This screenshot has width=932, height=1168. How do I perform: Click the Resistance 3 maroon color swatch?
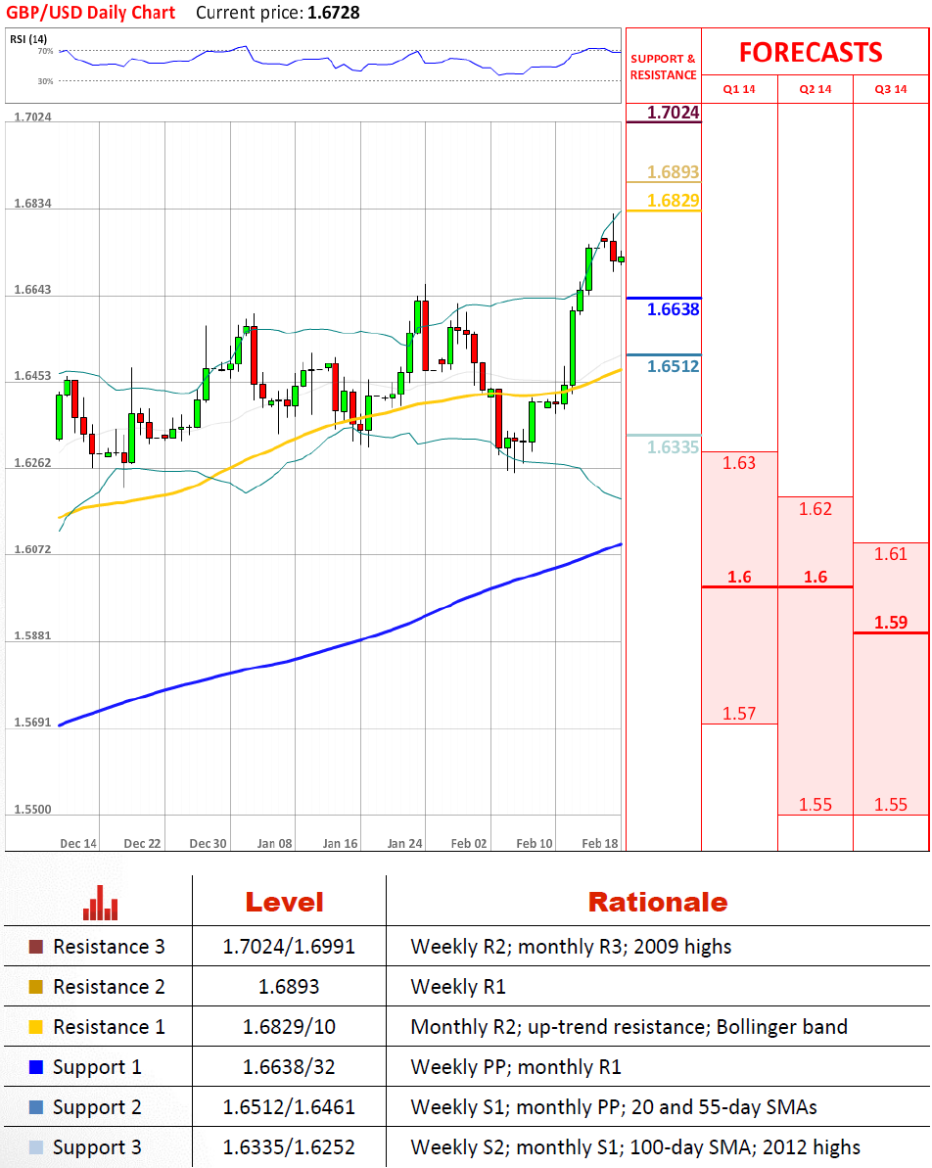coord(36,947)
